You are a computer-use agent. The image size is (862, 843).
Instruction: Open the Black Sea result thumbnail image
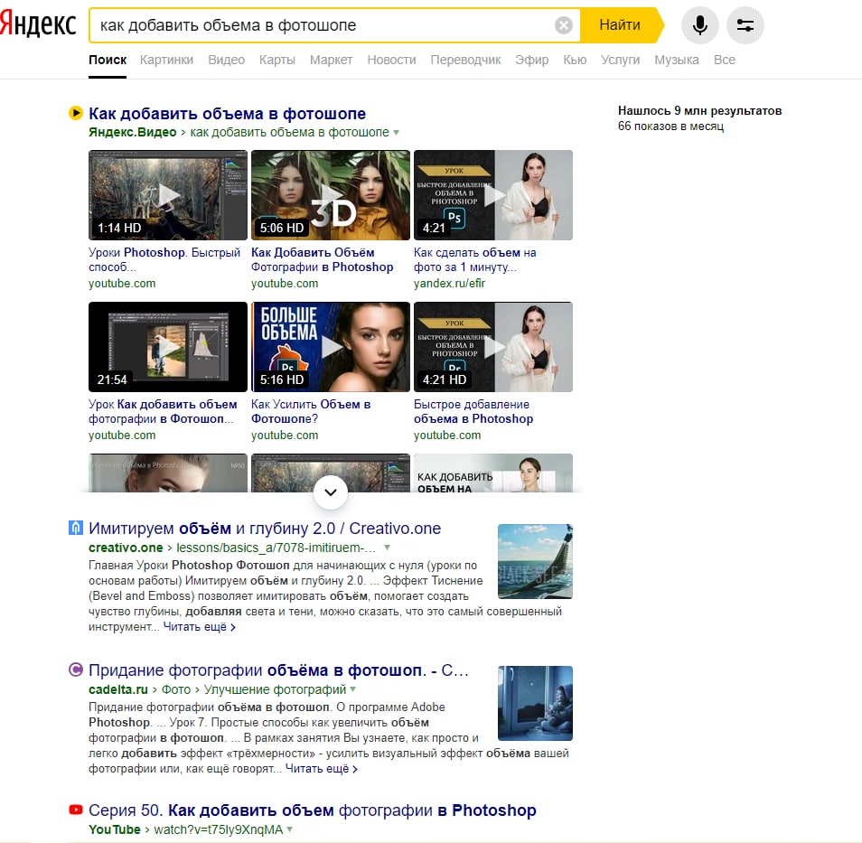pyautogui.click(x=535, y=561)
